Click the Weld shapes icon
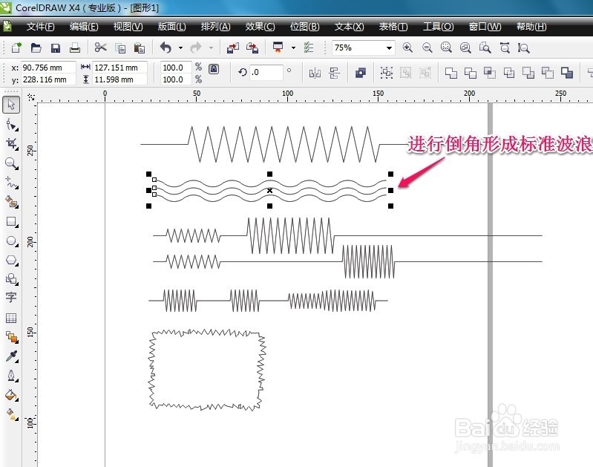This screenshot has height=467, width=593. tap(451, 73)
